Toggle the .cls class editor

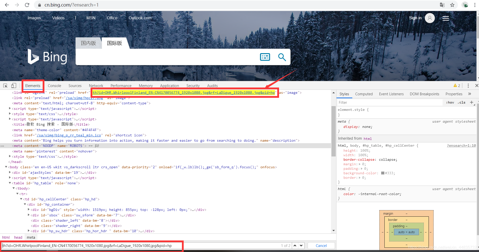(x=461, y=102)
